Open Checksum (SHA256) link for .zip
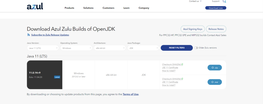Image resolution: width=263 pixels, height=104 pixels. 171,65
